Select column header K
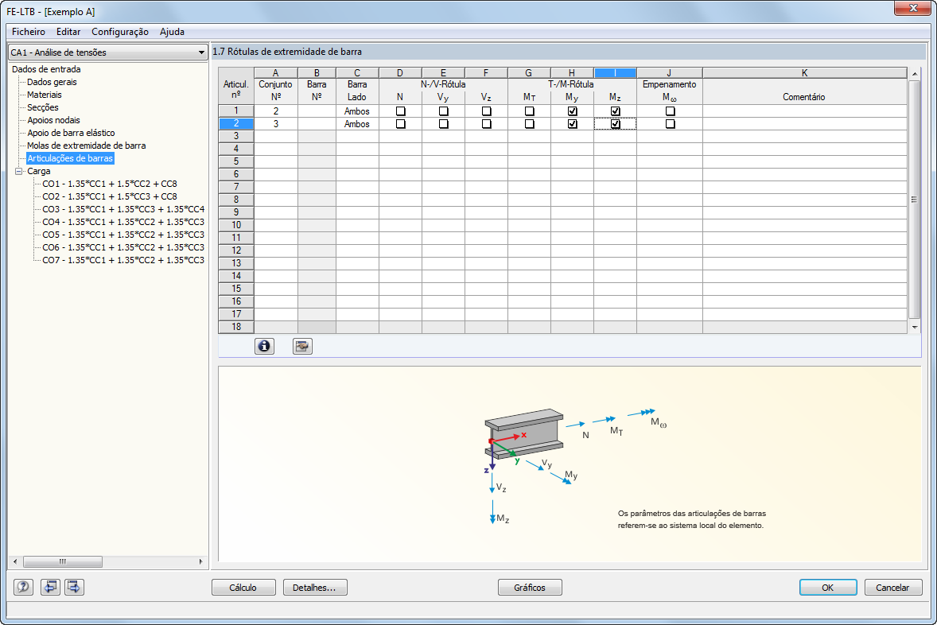 coord(804,73)
